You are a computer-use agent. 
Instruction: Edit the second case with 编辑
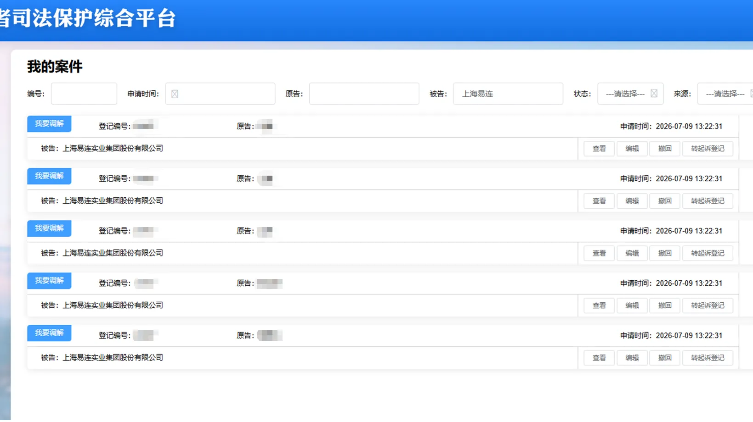point(632,201)
